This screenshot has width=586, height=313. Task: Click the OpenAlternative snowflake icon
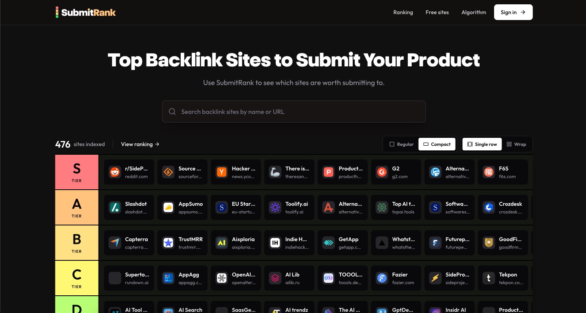[x=222, y=278]
